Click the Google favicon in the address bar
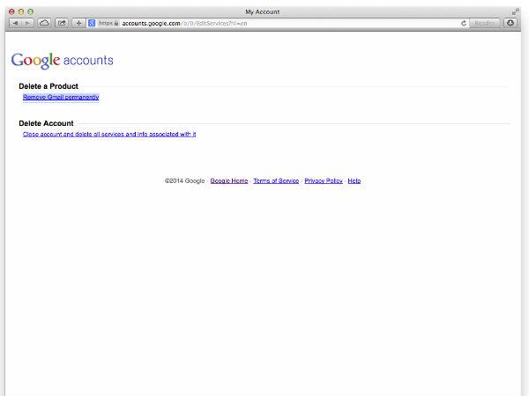 tap(92, 23)
